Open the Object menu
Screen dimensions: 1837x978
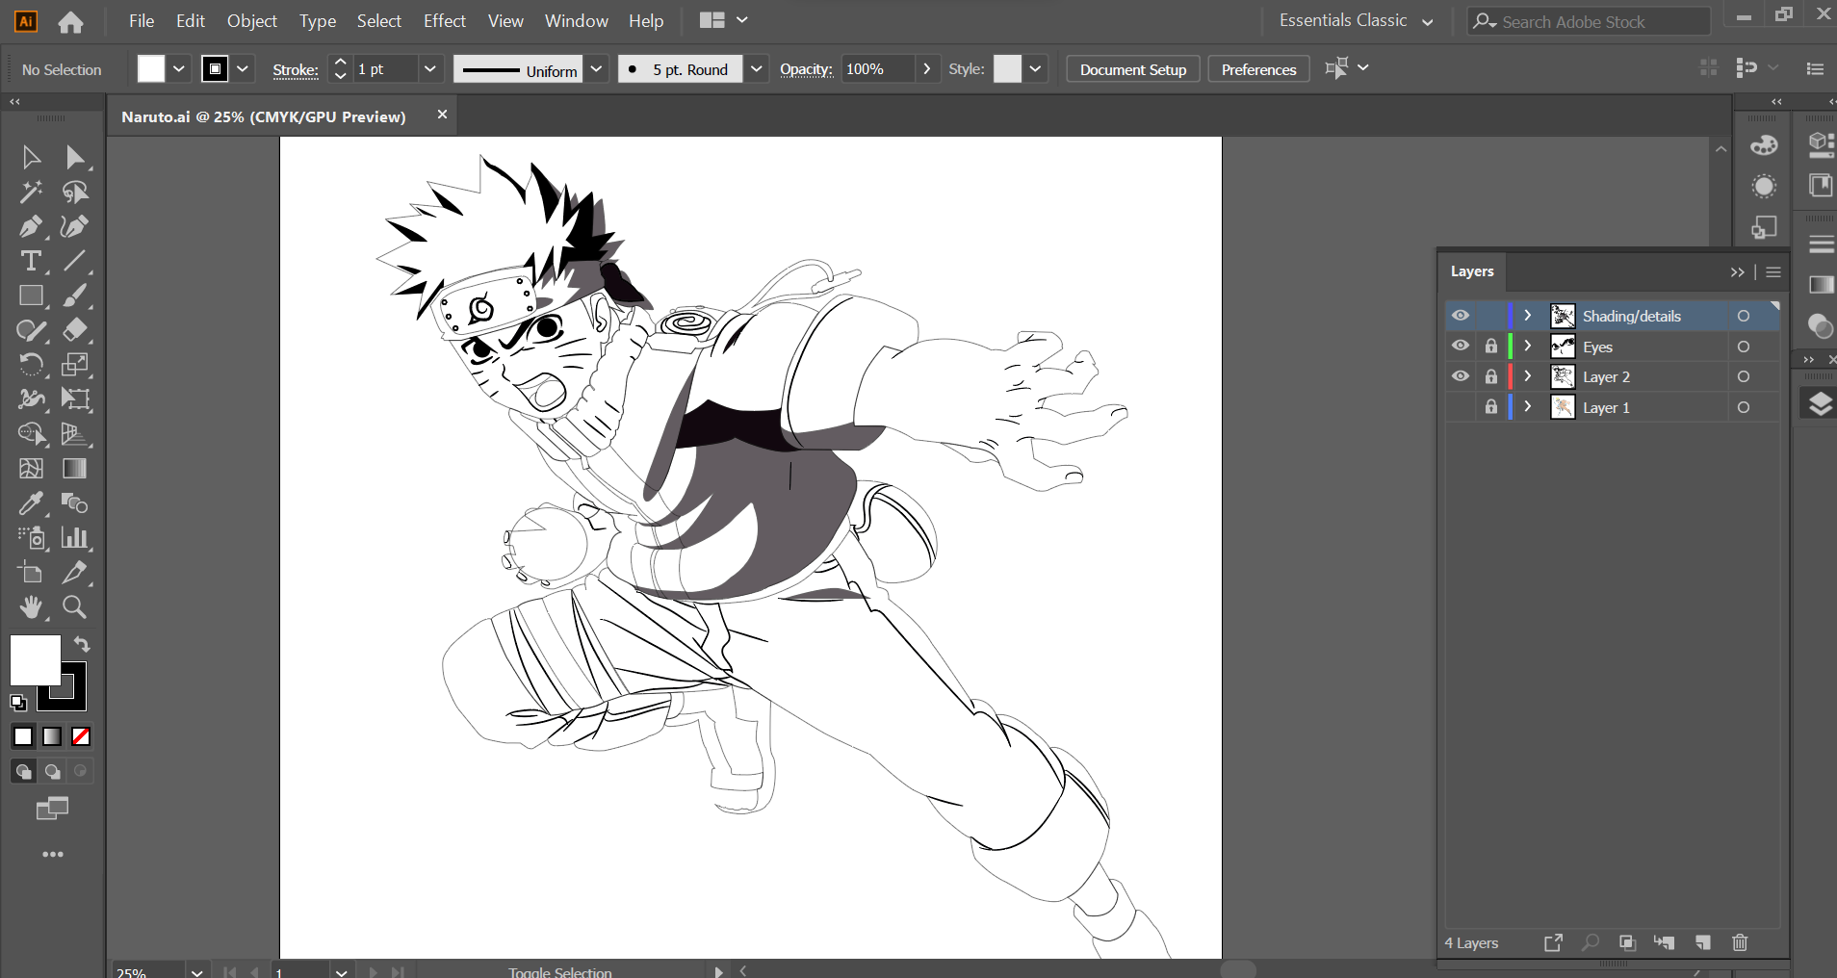coord(252,20)
